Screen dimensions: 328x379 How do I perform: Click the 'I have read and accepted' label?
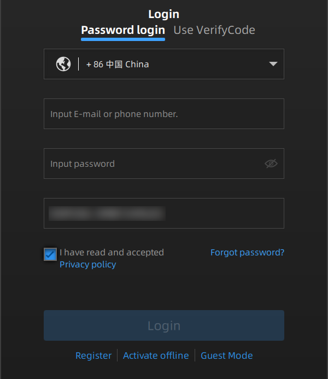(112, 252)
